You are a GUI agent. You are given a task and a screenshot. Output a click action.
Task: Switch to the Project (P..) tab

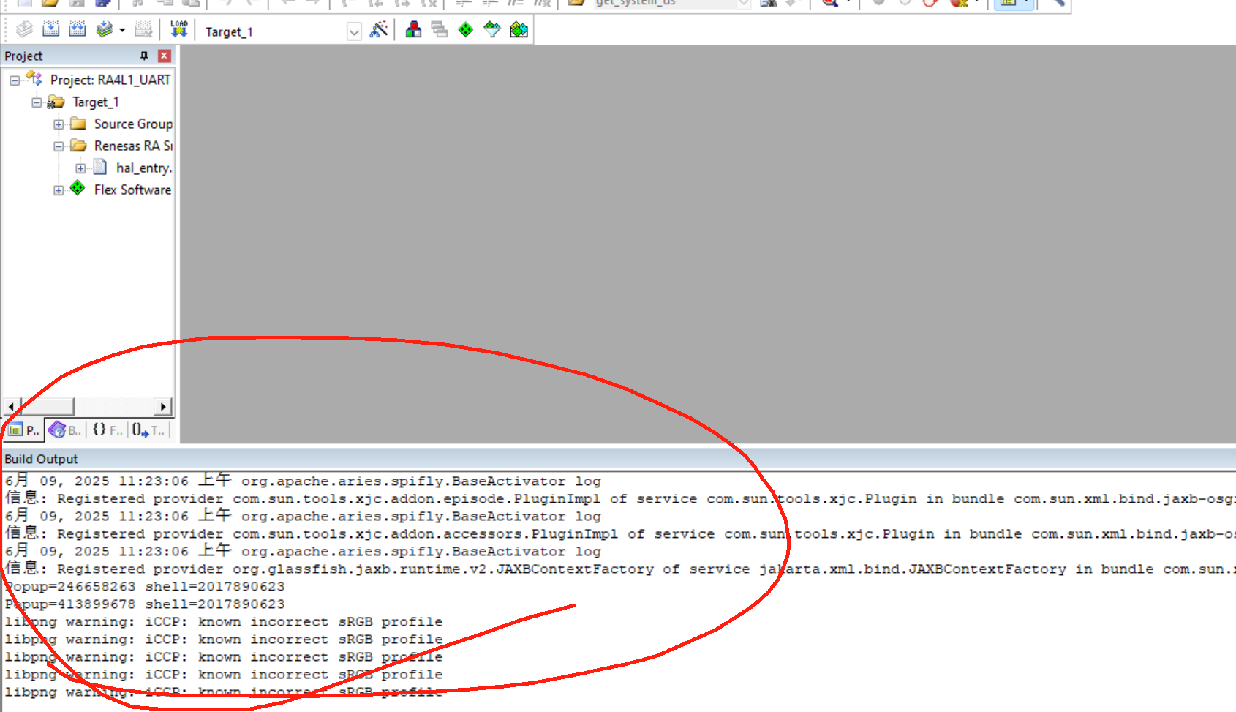click(24, 430)
